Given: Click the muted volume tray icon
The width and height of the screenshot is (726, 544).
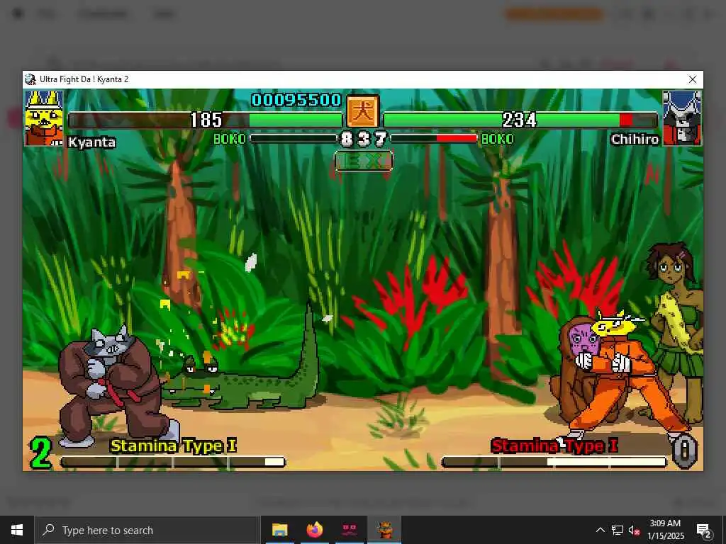Looking at the screenshot, I should coord(635,530).
